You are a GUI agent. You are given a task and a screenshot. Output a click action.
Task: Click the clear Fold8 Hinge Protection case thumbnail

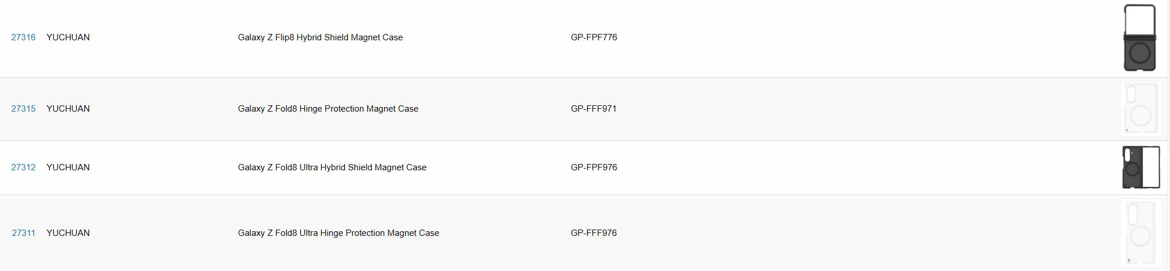click(x=1141, y=109)
